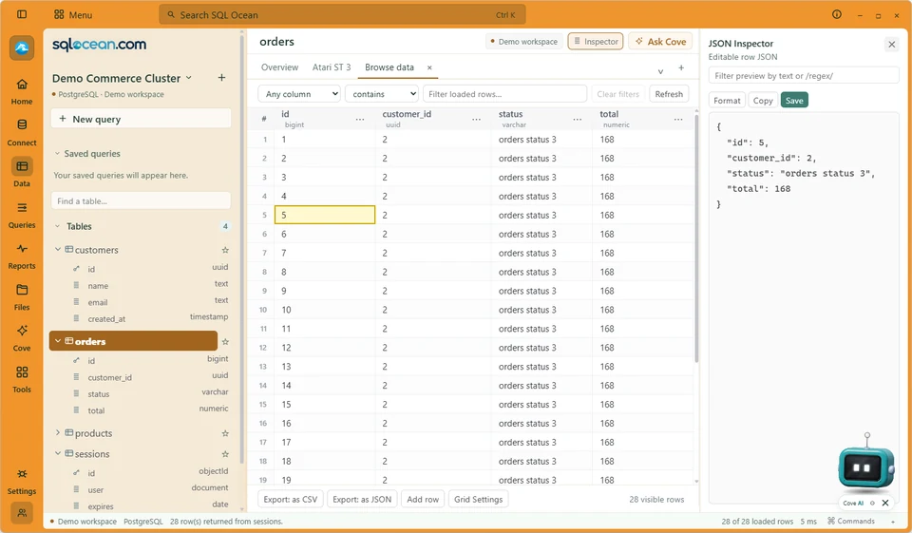This screenshot has width=912, height=533.
Task: Collapse the sessions table tree
Action: (x=58, y=453)
